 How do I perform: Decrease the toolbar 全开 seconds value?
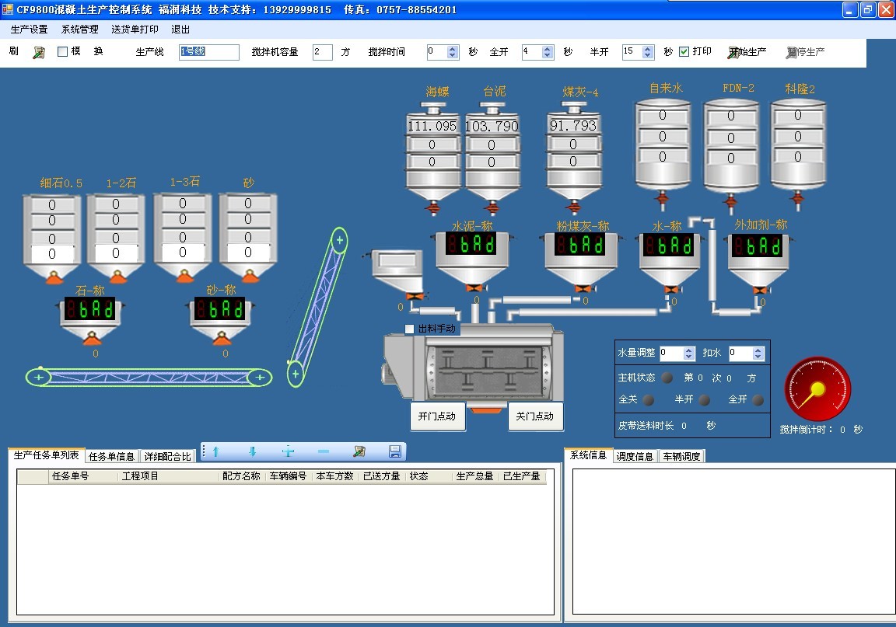pyautogui.click(x=548, y=55)
